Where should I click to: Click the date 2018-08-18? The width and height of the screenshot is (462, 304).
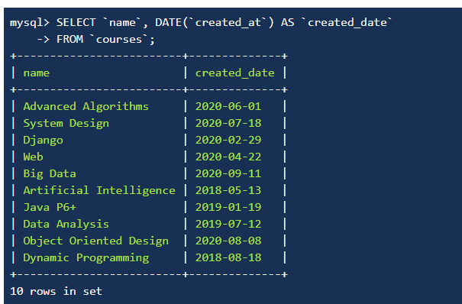click(x=228, y=257)
